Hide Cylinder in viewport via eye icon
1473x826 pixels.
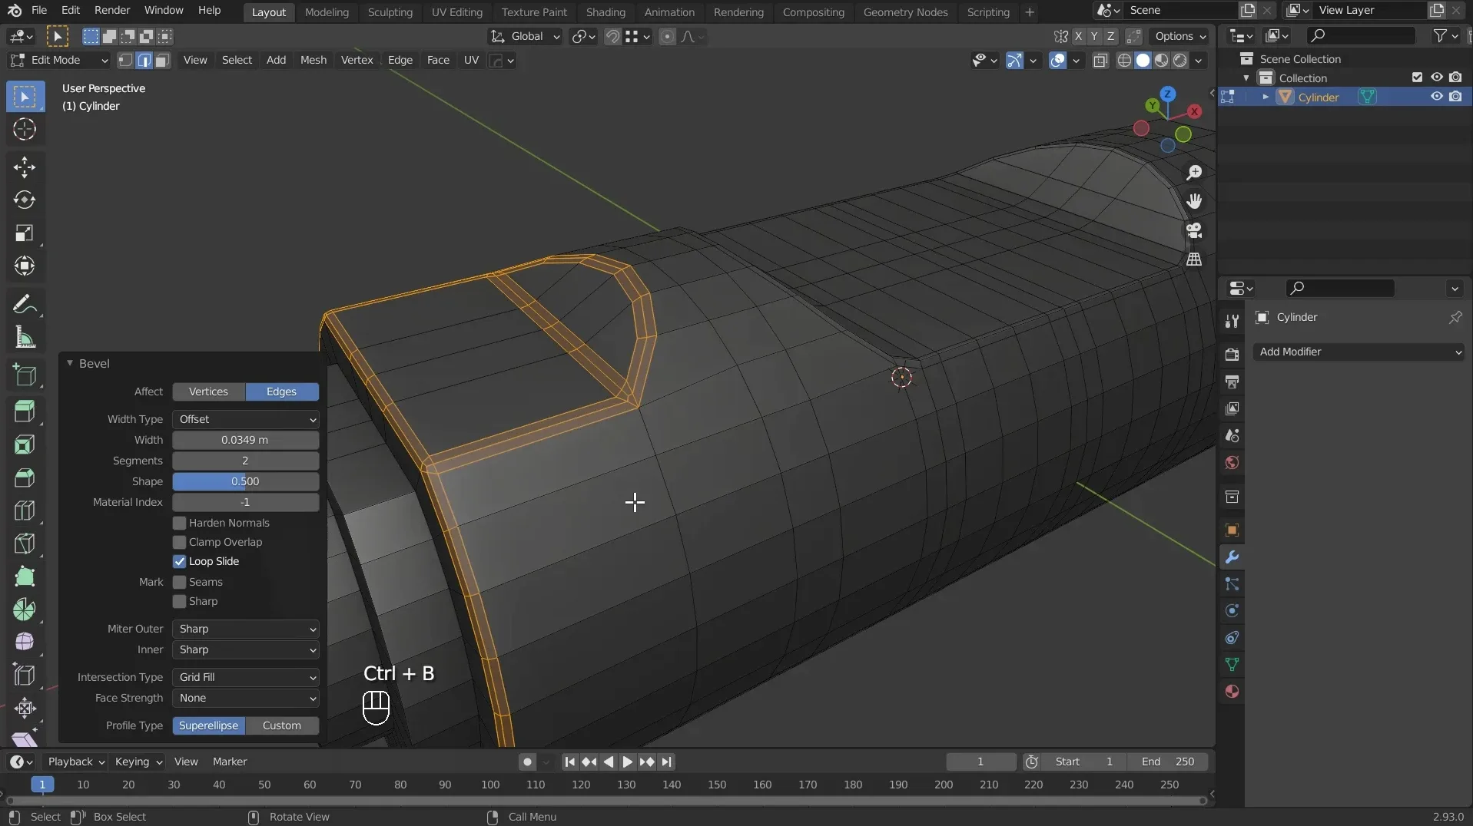point(1435,97)
